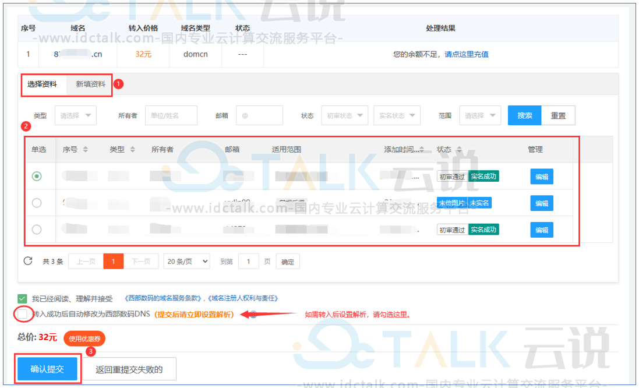639x388 pixels.
Task: Click 编辑 in the third profile row
Action: tap(542, 230)
